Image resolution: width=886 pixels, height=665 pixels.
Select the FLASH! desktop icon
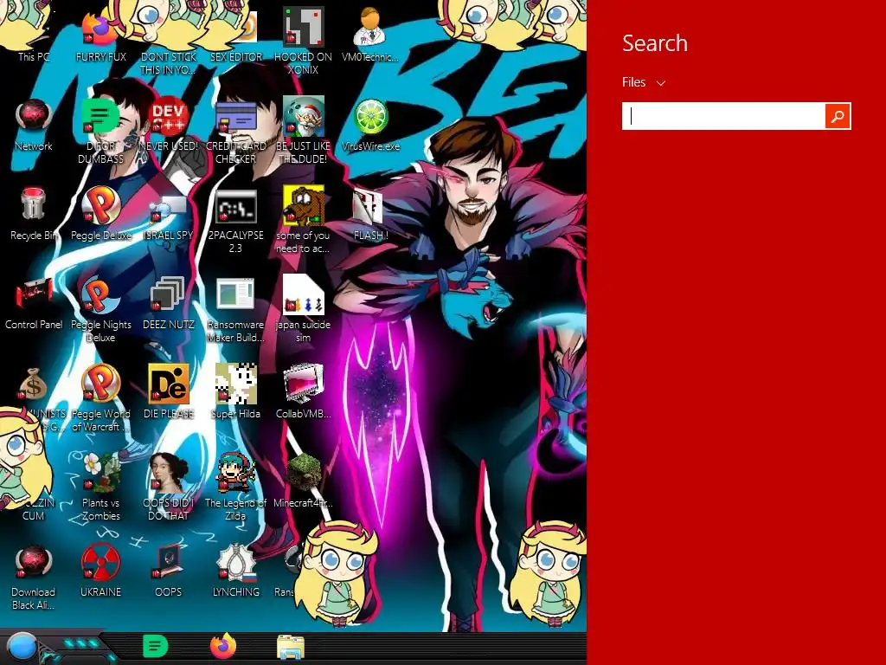(x=370, y=215)
